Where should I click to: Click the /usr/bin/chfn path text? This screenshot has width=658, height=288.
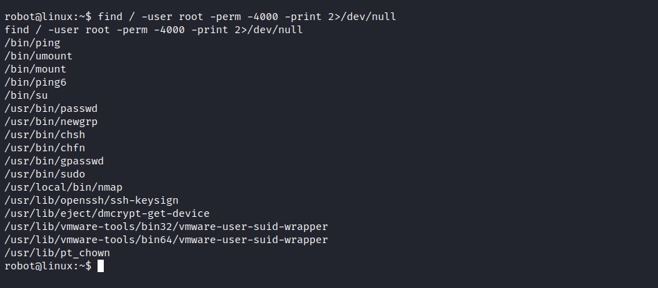[x=44, y=148]
